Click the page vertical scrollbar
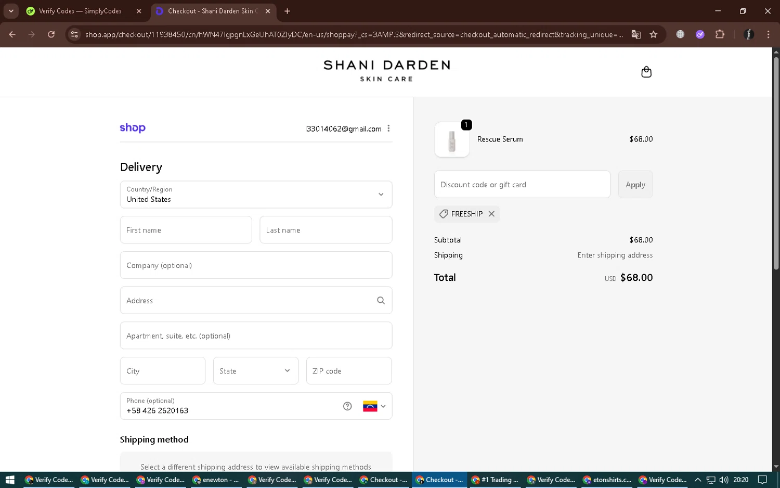The height and width of the screenshot is (488, 780). click(776, 163)
